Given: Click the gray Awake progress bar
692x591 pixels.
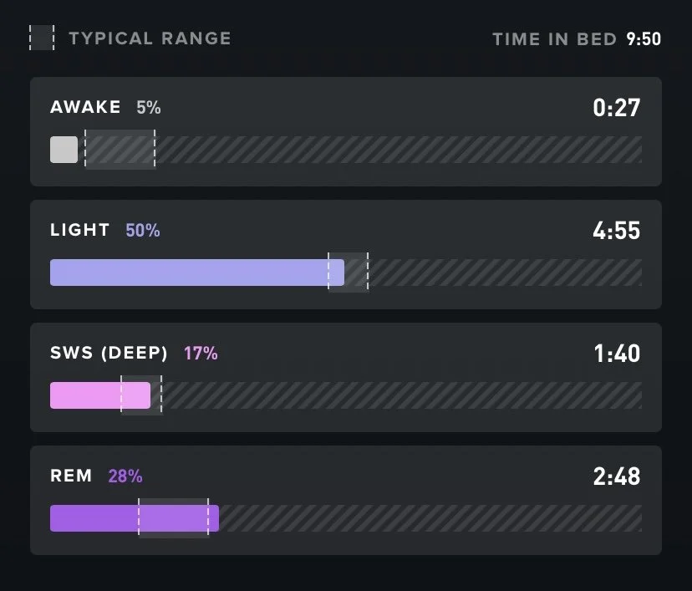Looking at the screenshot, I should tap(64, 150).
